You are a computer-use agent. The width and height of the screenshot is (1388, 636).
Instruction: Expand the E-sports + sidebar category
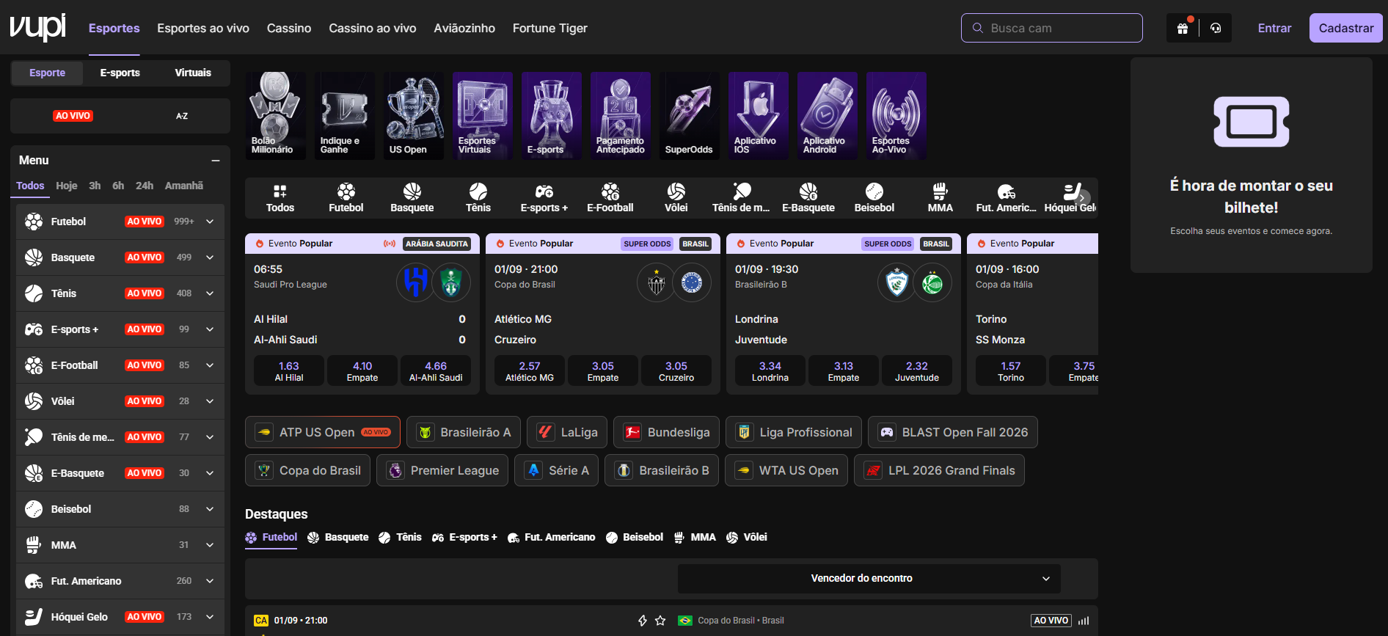(x=210, y=329)
